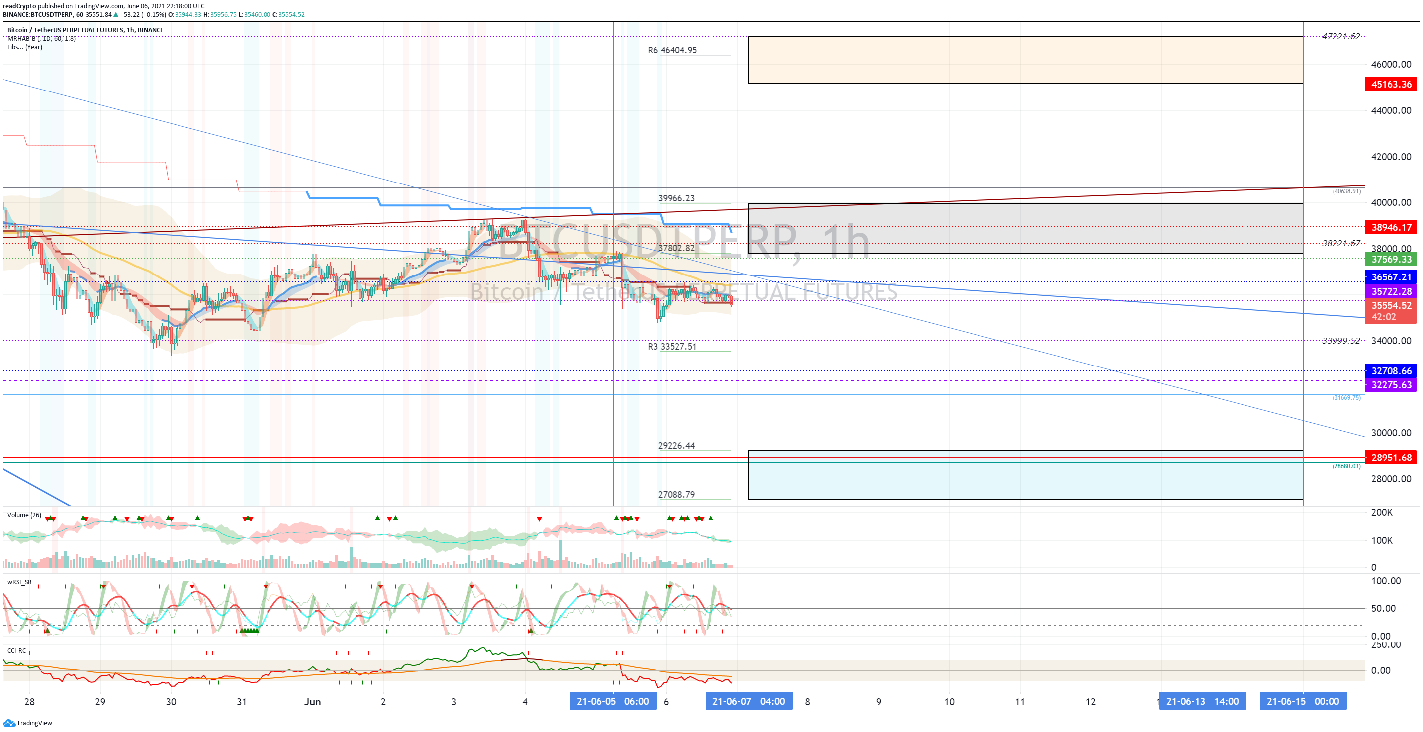
Task: Select the light blue support rectangle
Action: click(x=1025, y=475)
